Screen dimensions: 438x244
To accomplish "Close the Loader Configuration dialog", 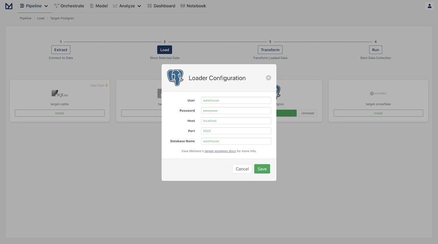I will click(268, 78).
